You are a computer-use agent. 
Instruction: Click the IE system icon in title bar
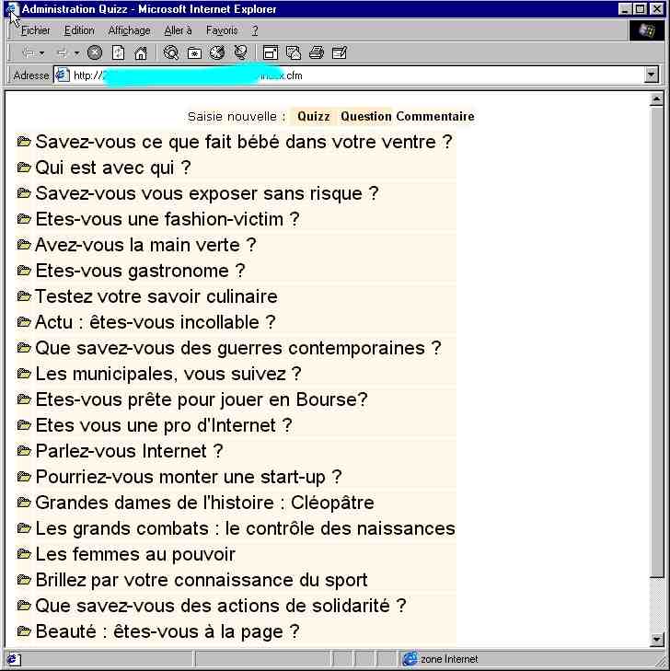[12, 9]
